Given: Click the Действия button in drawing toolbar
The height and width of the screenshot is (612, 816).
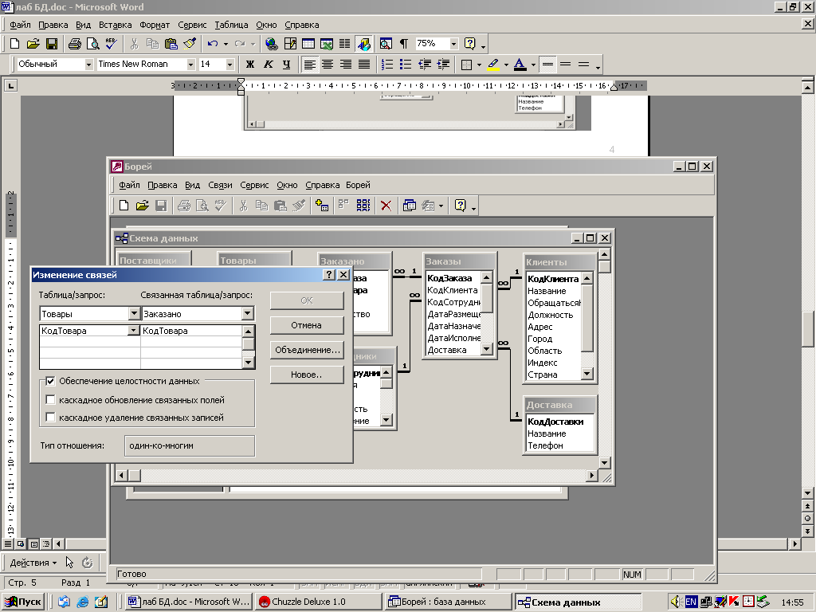Looking at the screenshot, I should point(33,563).
